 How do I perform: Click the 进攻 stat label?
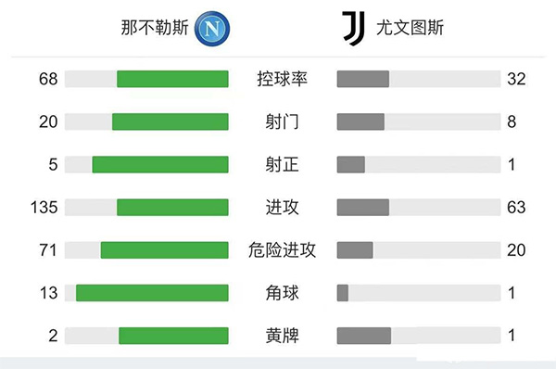[x=283, y=207]
